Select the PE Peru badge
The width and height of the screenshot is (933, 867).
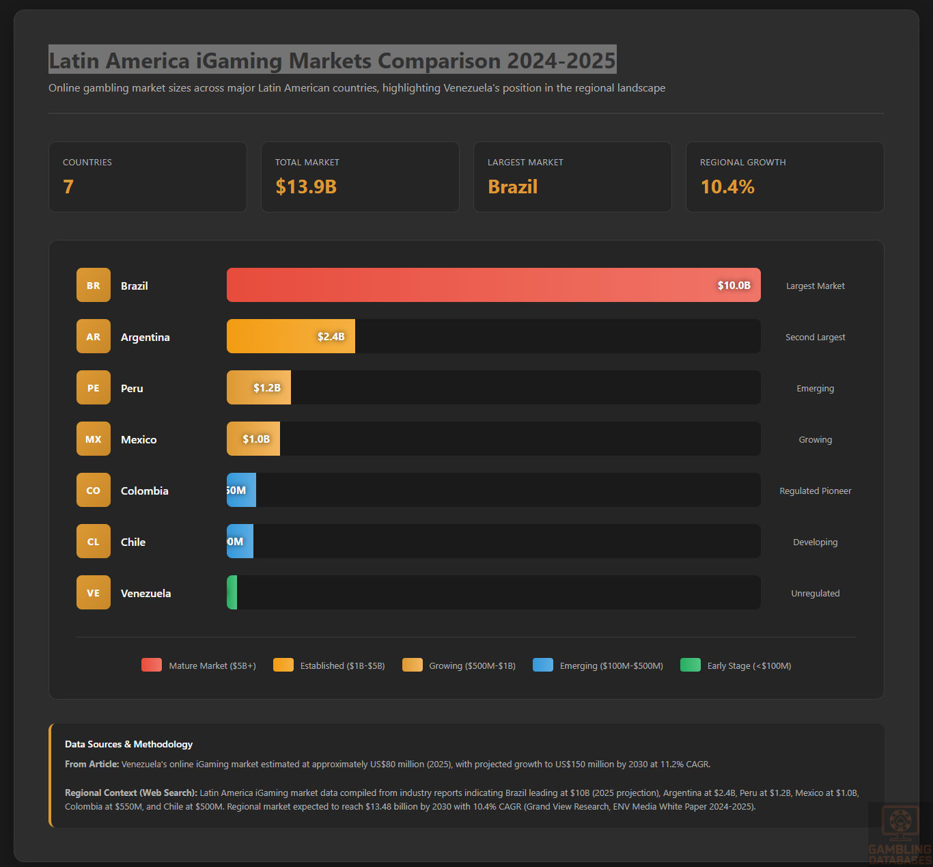pyautogui.click(x=94, y=388)
